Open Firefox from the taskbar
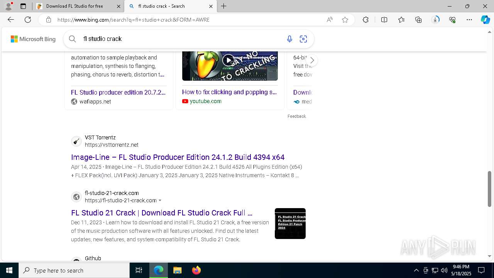This screenshot has width=494, height=278. 196,270
